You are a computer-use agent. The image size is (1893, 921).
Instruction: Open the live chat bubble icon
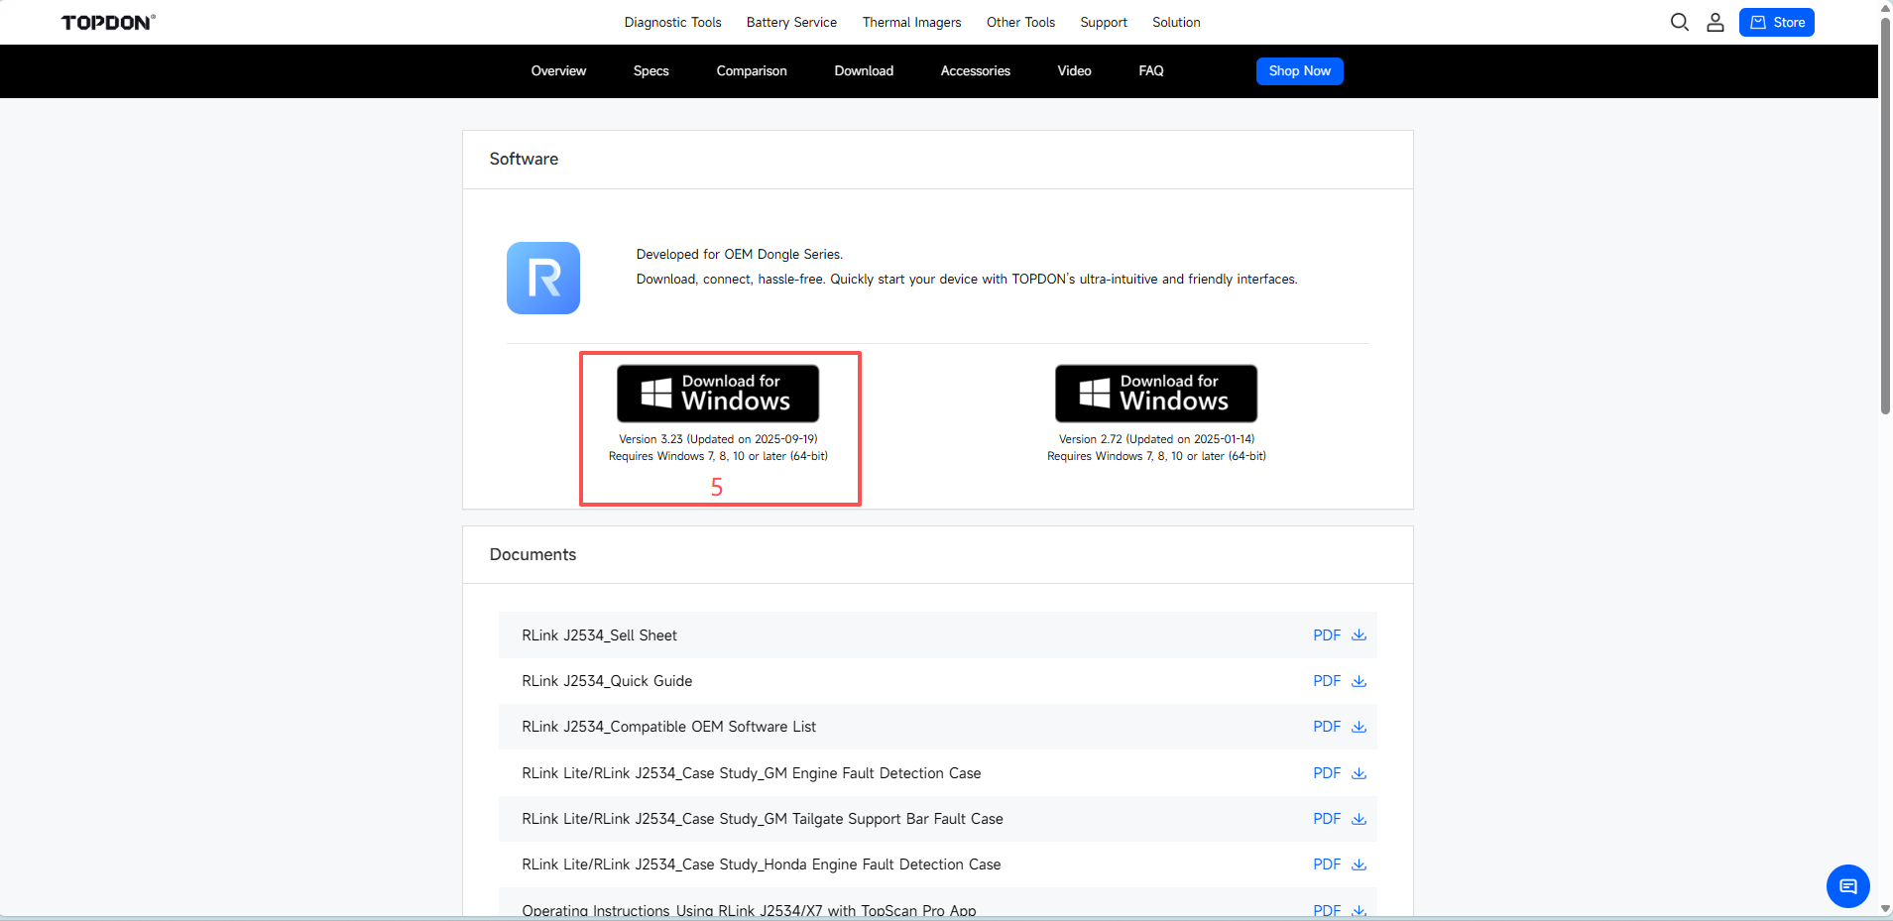1847,886
